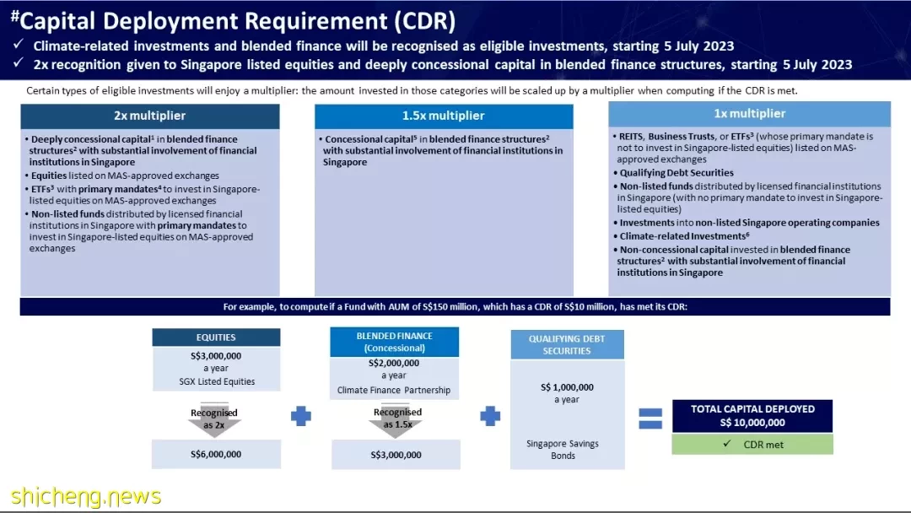Click 'S$3,000,000 a year' in the Equities box
This screenshot has width=911, height=513.
(x=216, y=362)
